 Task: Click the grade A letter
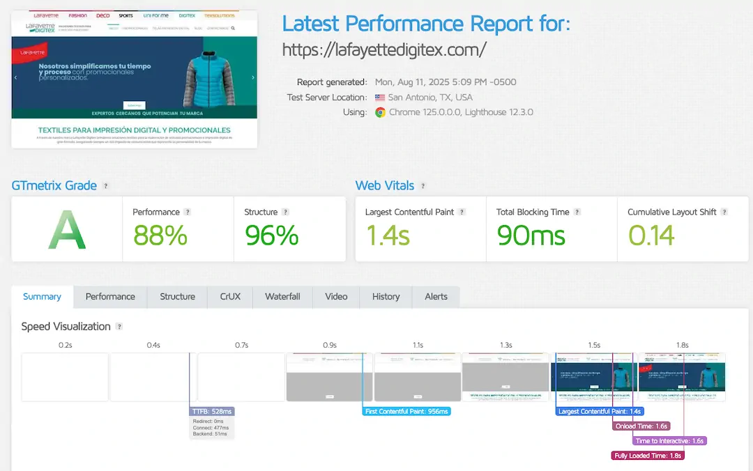tap(67, 230)
